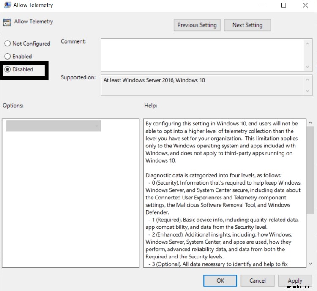Click the 'Diagnostic data is categorized' line
The image size is (317, 291).
tap(213, 175)
